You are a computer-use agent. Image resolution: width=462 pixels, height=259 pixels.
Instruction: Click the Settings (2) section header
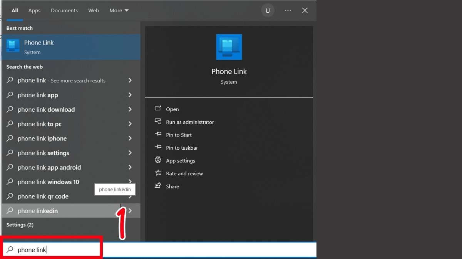(20, 225)
